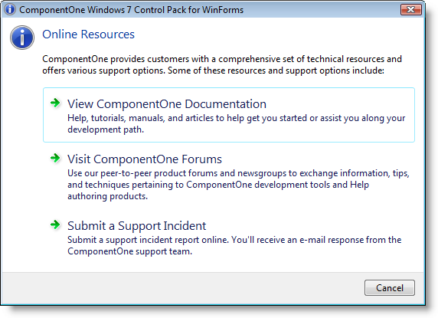This screenshot has height=318, width=438.
Task: Choose Submit a Support Incident
Action: pyautogui.click(x=137, y=226)
